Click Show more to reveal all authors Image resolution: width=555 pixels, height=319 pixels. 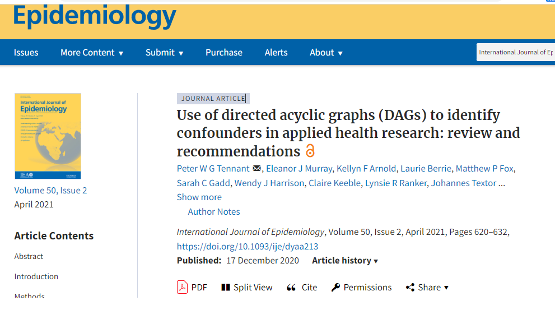click(199, 197)
